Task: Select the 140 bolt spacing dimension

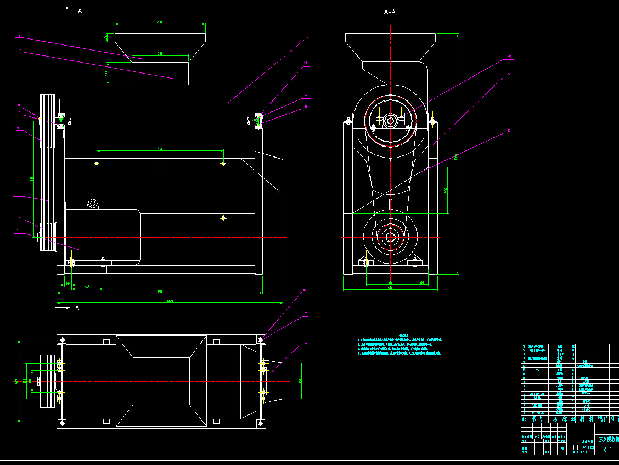Action: pyautogui.click(x=87, y=287)
